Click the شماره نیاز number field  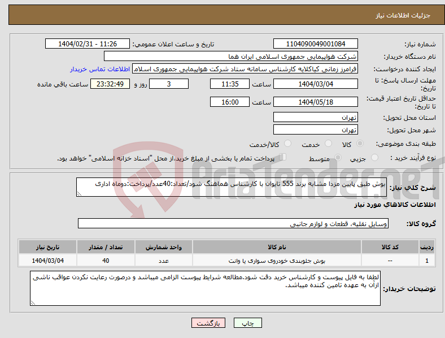316,44
